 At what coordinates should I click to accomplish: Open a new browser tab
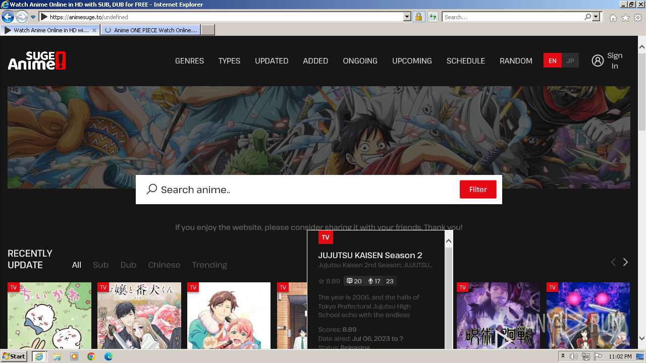coord(208,30)
